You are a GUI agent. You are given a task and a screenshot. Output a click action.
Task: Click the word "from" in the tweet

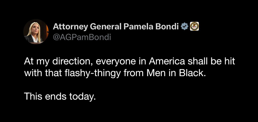[134, 73]
